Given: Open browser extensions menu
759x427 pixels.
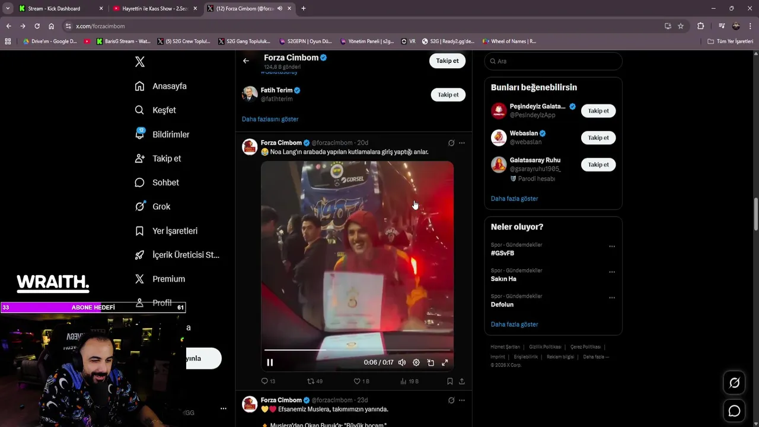Looking at the screenshot, I should (700, 26).
